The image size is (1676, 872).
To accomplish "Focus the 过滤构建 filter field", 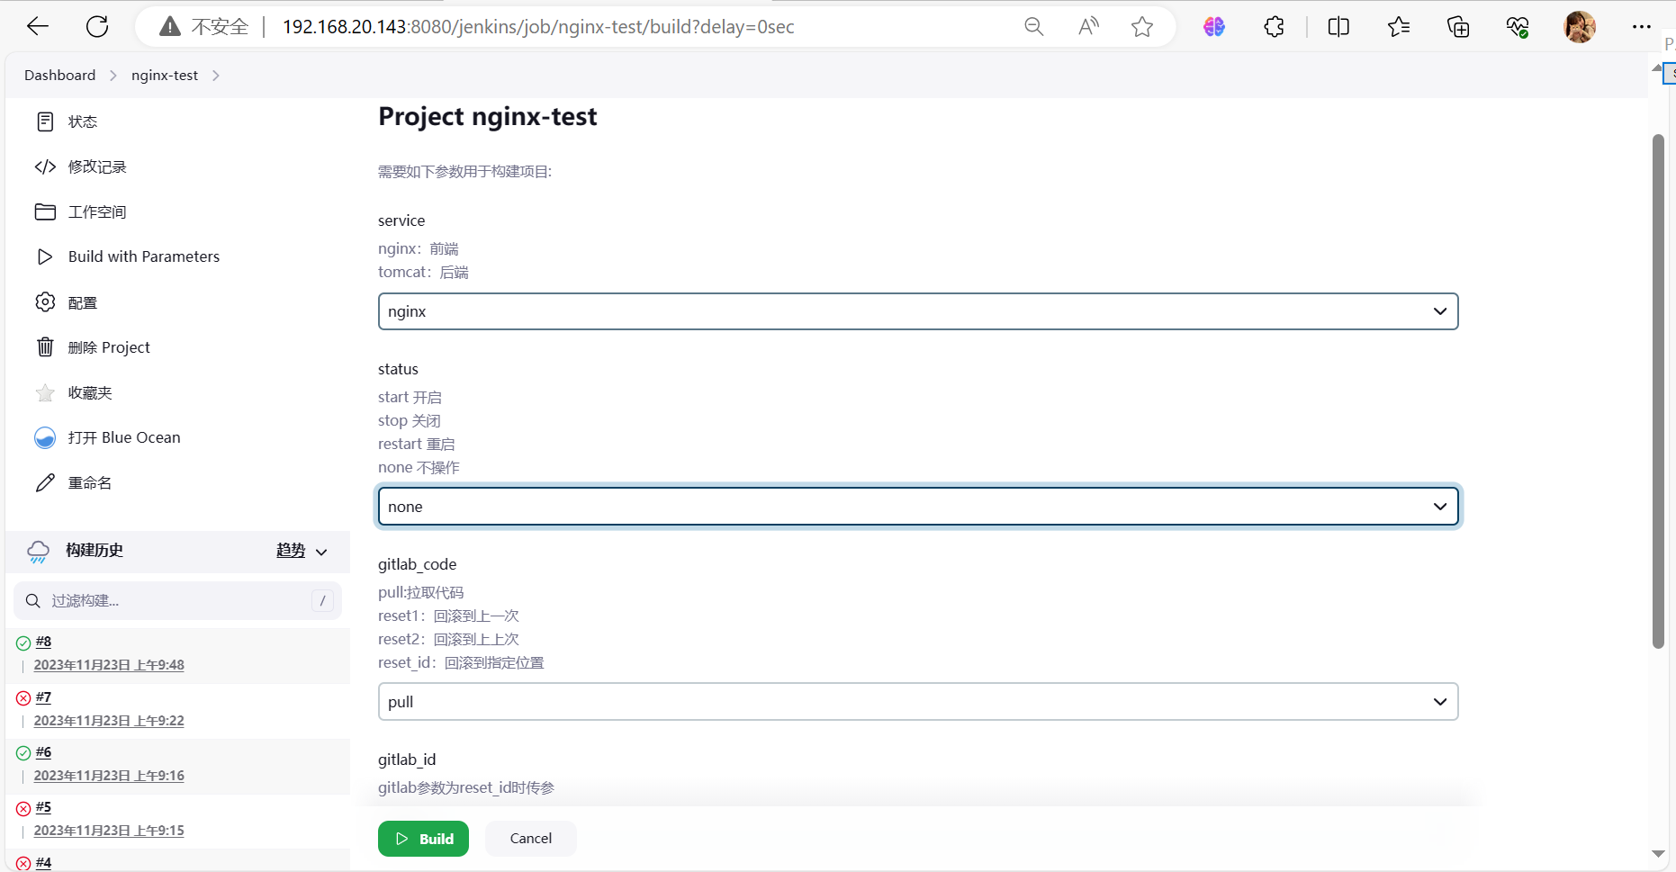I will pyautogui.click(x=177, y=600).
